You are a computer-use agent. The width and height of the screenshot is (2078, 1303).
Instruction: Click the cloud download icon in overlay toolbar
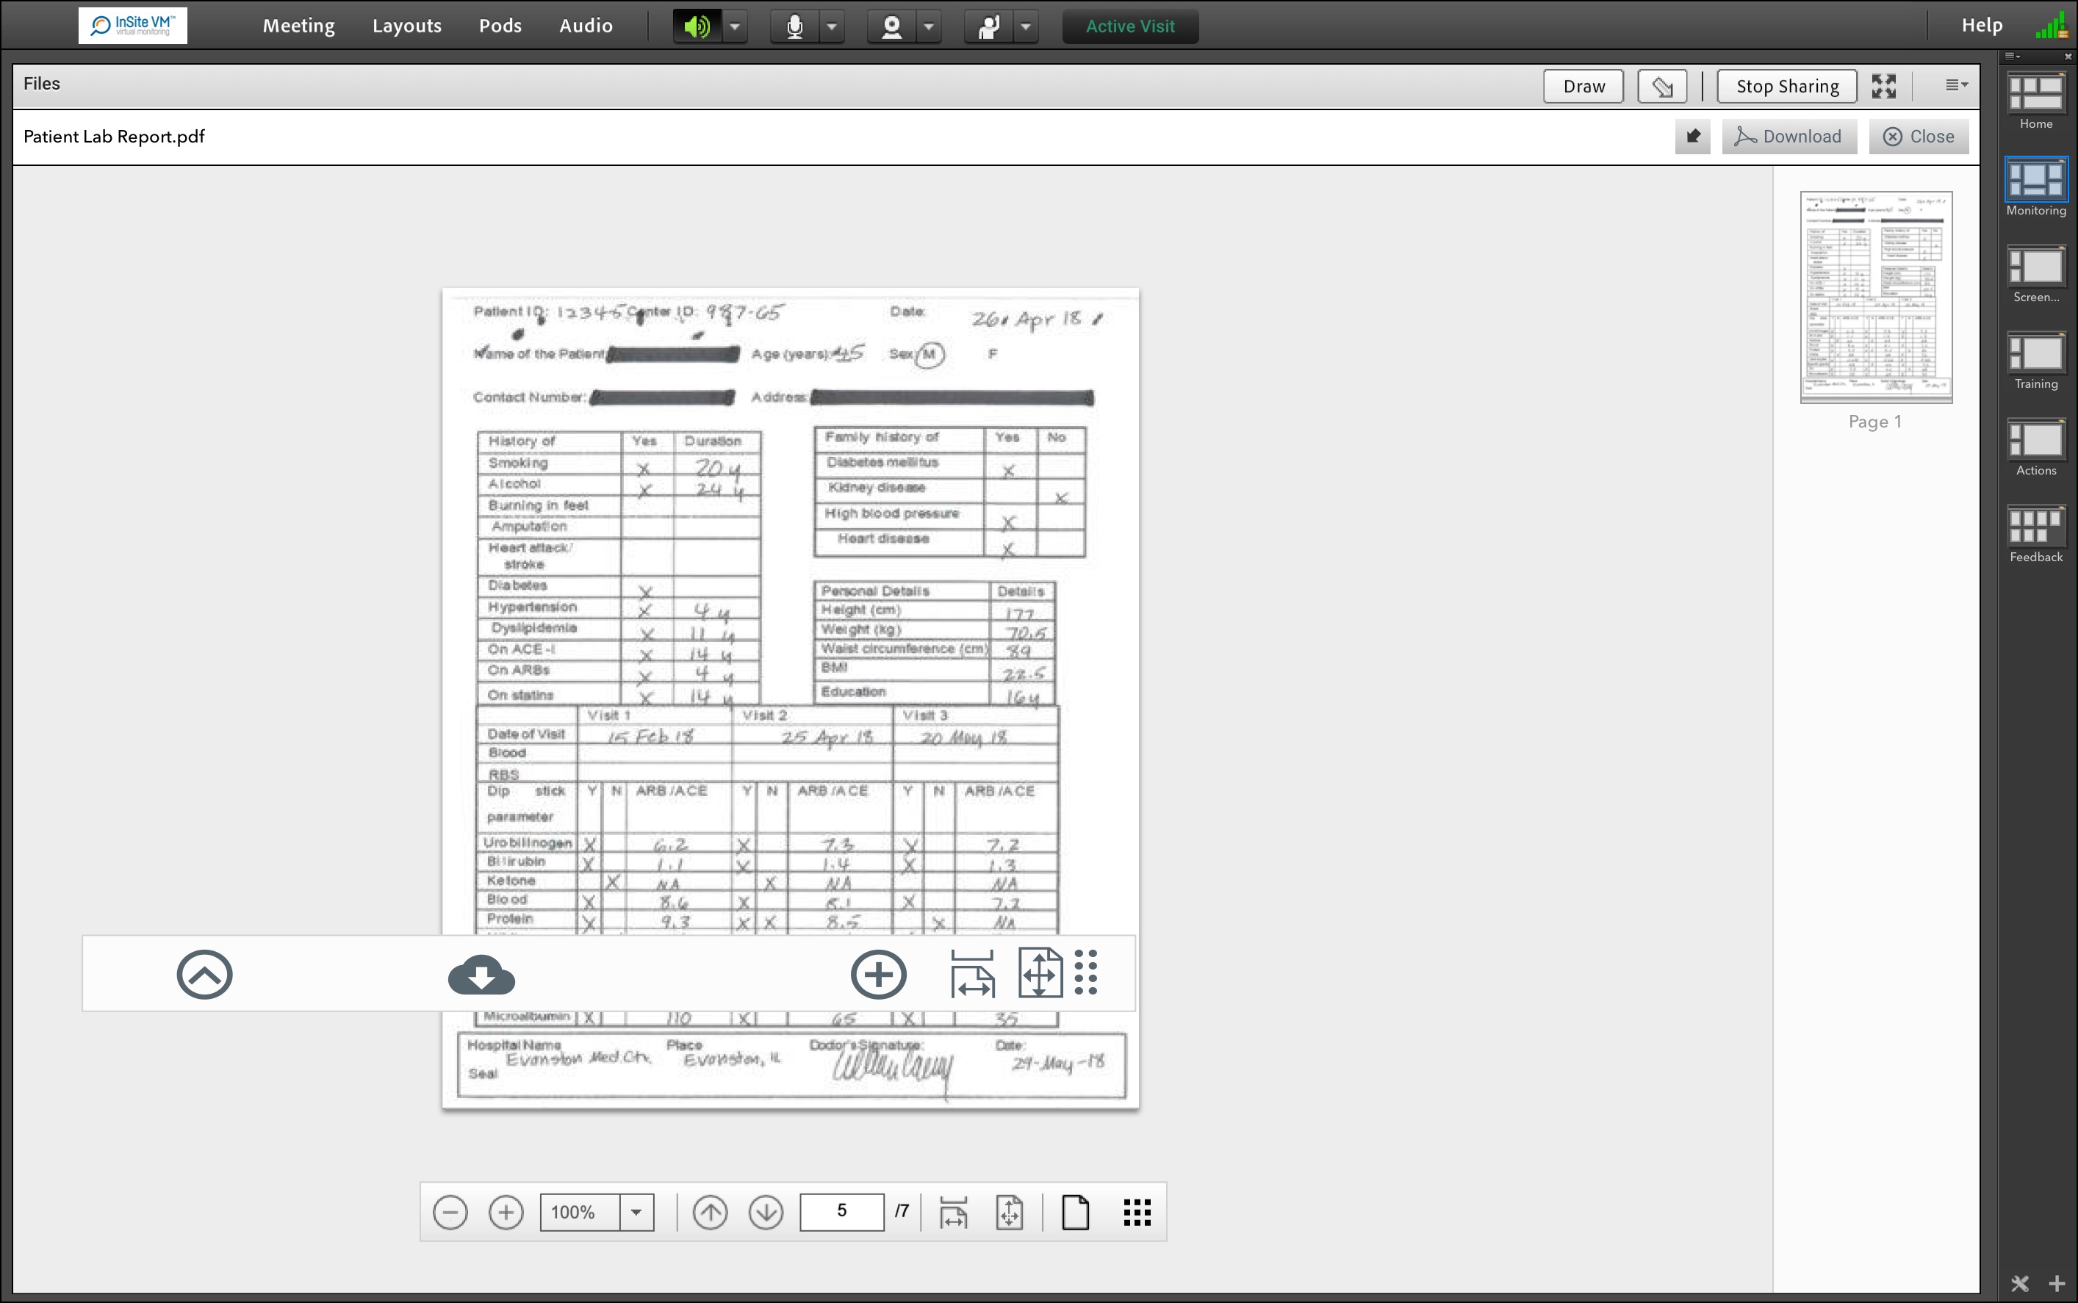coord(481,975)
